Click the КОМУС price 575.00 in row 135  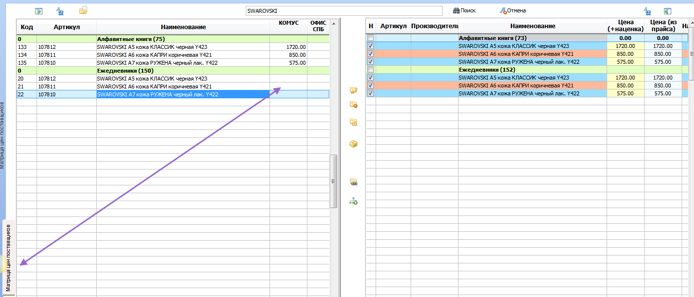tap(297, 63)
